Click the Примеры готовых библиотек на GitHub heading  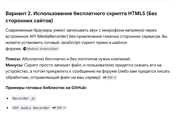46,88
